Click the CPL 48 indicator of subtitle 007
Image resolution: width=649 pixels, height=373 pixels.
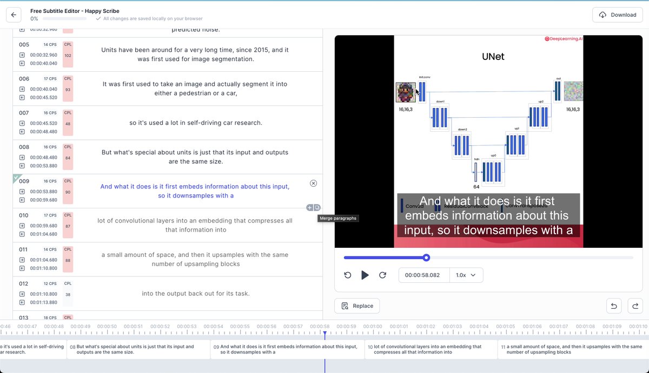[x=68, y=124]
